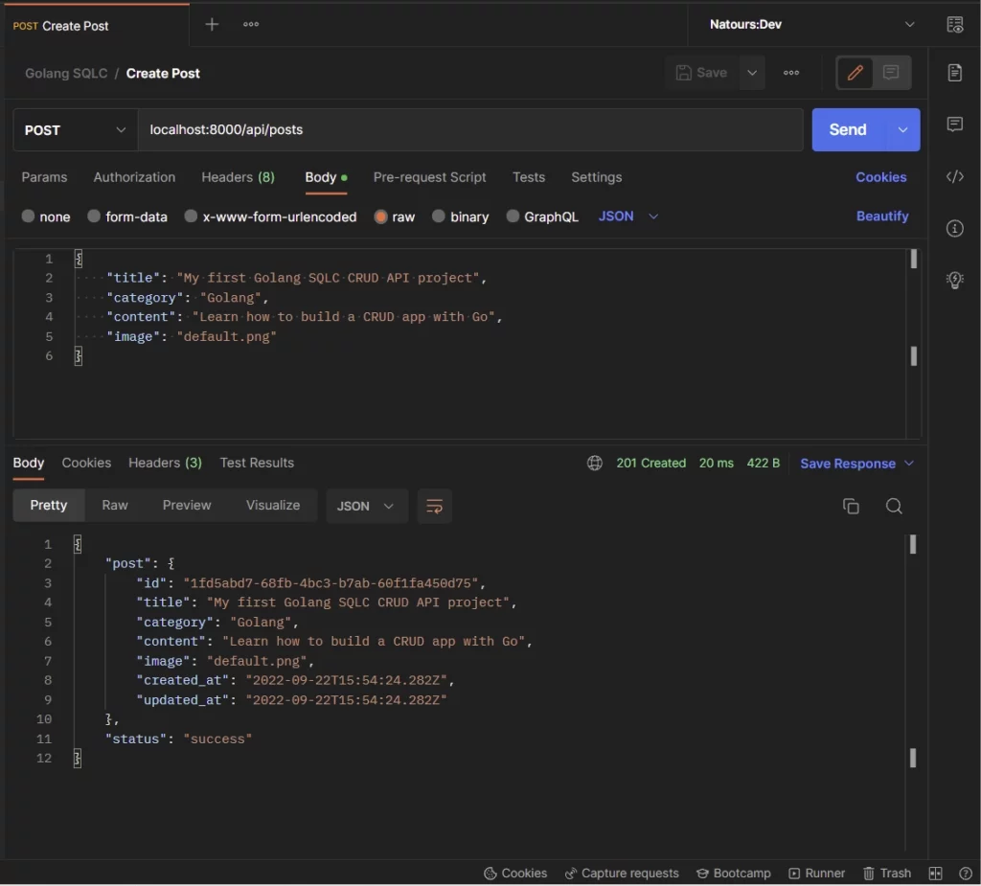The height and width of the screenshot is (886, 981).
Task: Copy response body with copy icon
Action: point(851,506)
